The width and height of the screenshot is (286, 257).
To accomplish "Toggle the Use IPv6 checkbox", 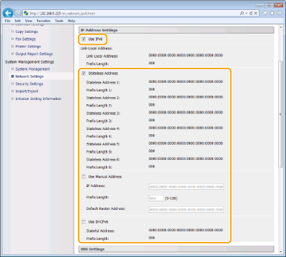I will 84,39.
